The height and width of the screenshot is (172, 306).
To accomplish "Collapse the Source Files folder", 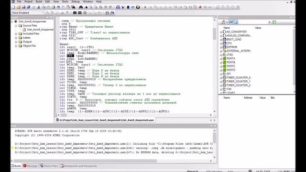I will point(16,25).
